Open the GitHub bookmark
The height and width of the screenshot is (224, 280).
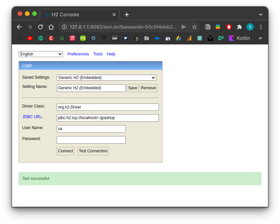[19, 38]
